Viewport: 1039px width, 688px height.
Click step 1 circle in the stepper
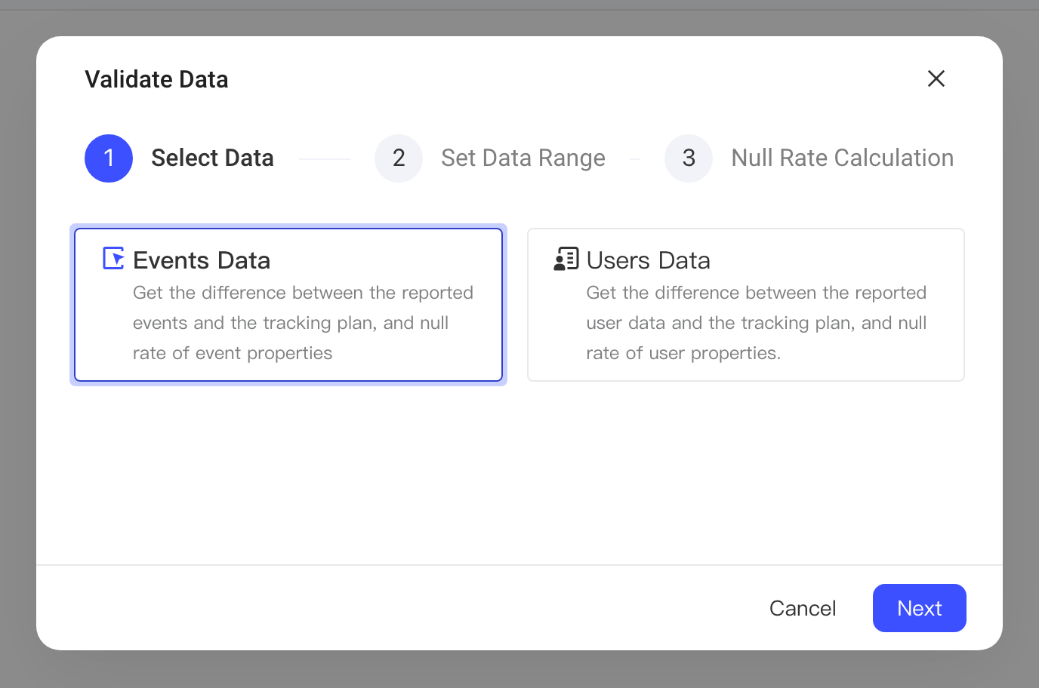(109, 158)
